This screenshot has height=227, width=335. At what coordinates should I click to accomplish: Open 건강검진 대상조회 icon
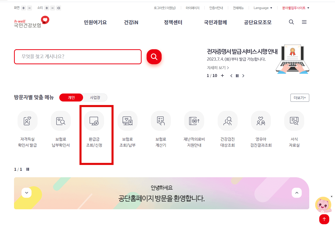pos(227,120)
